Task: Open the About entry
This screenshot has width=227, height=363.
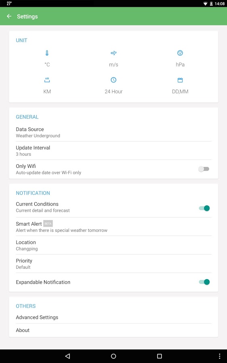Action: (113, 330)
